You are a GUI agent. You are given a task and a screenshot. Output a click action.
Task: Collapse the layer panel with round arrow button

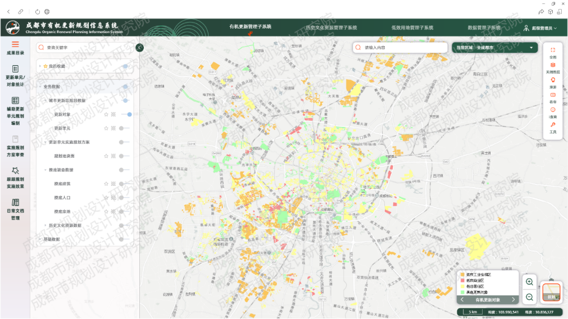(139, 47)
